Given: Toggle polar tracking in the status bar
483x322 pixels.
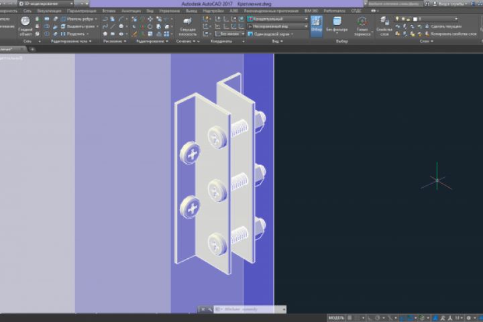Looking at the screenshot, I should [x=378, y=318].
